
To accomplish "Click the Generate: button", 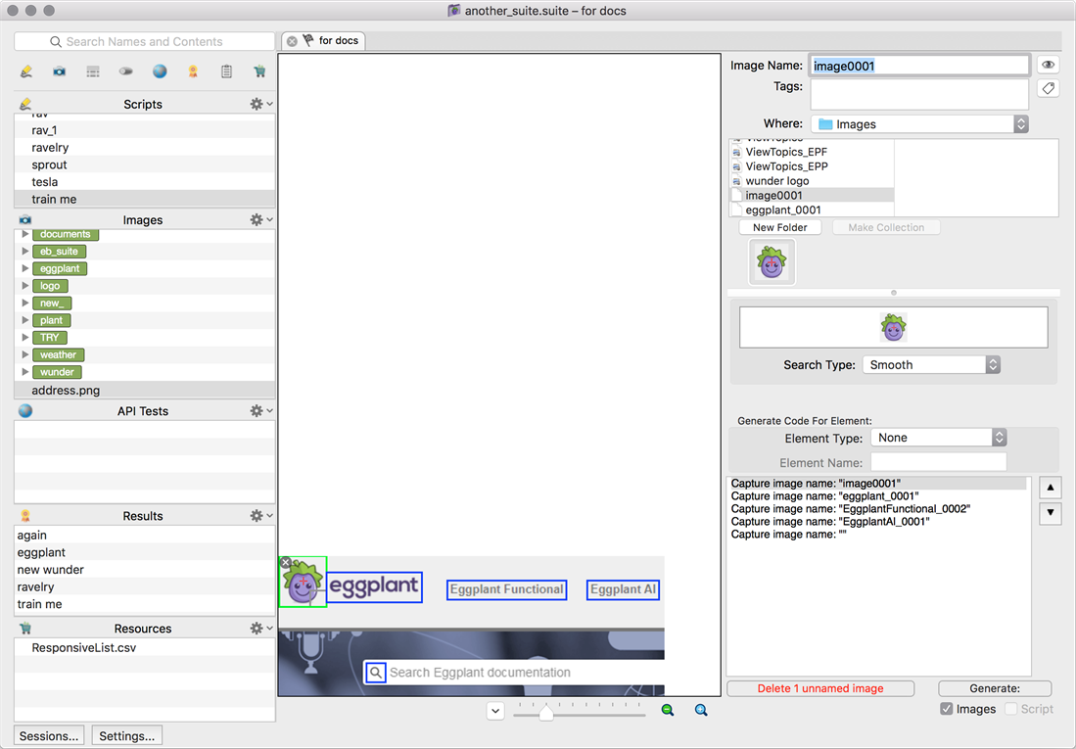I will [995, 688].
